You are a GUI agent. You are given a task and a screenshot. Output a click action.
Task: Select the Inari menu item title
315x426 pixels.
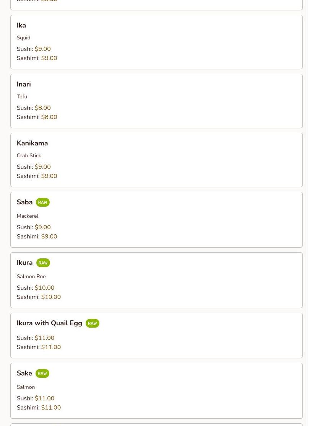pos(24,84)
